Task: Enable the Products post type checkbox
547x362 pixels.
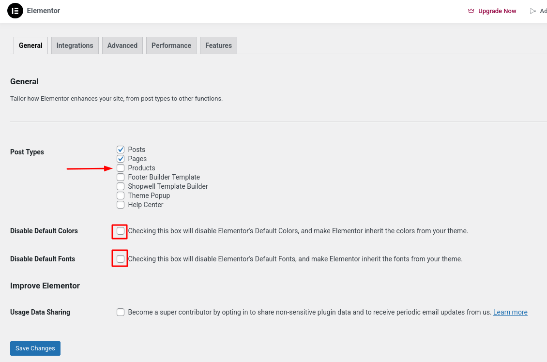Action: 121,168
